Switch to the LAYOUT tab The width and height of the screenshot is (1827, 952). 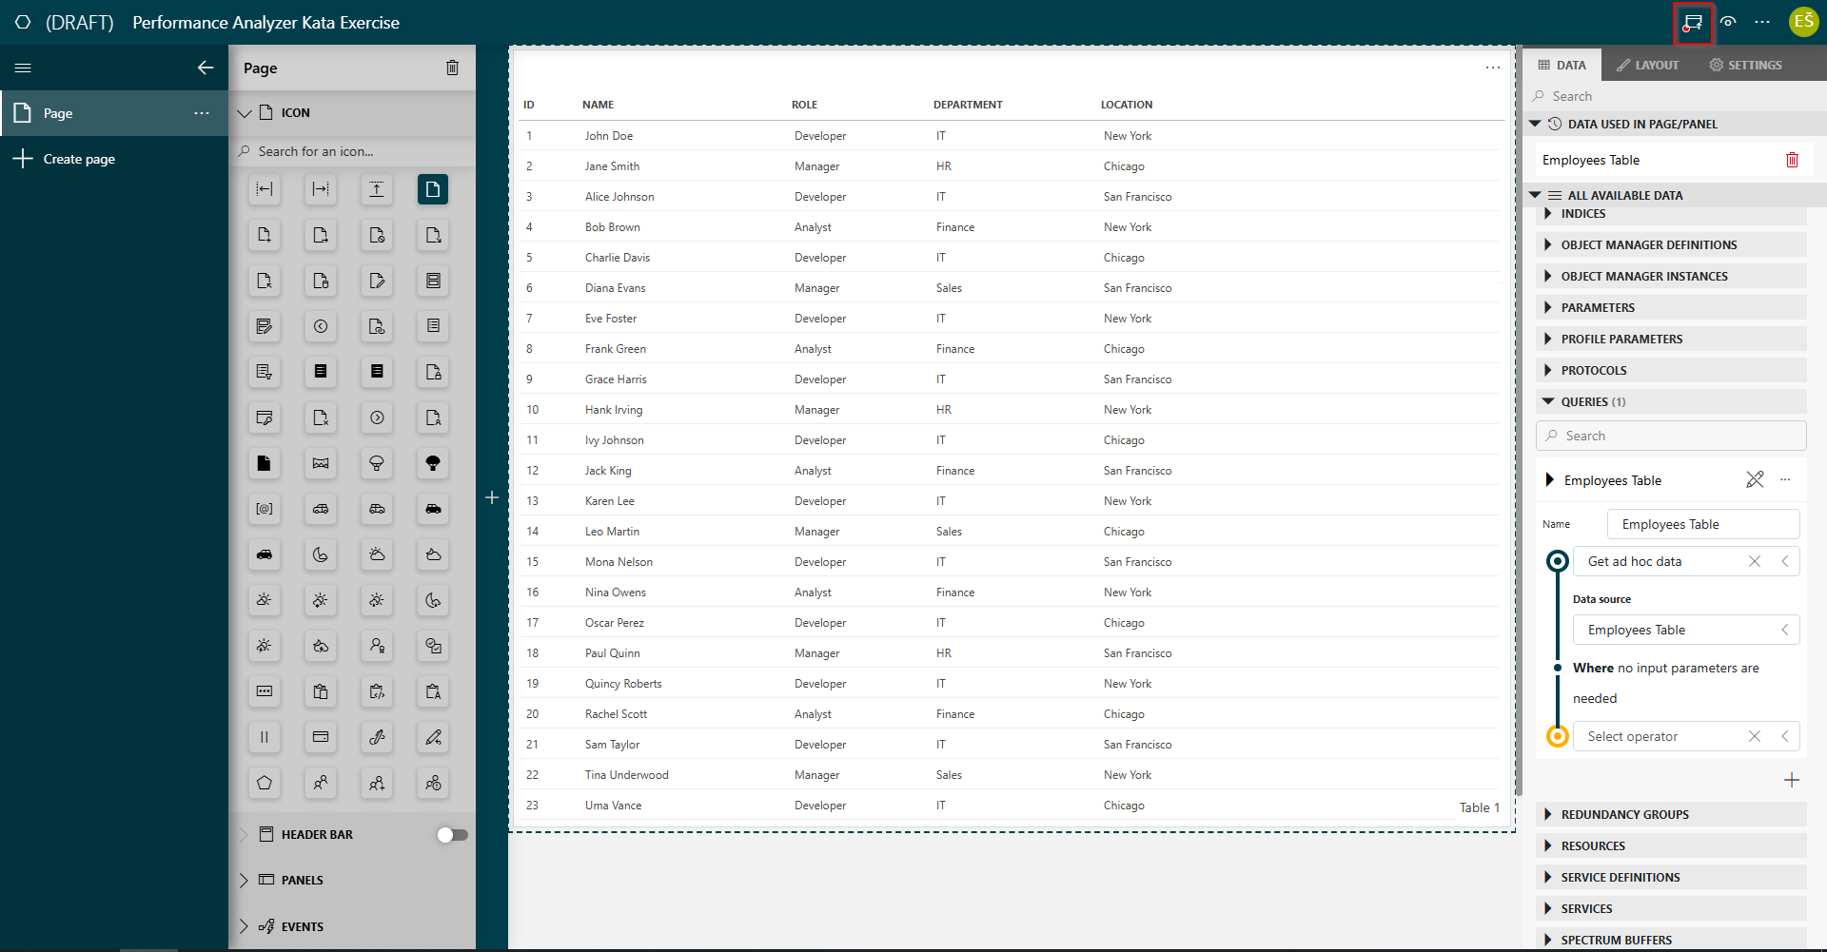1647,66
